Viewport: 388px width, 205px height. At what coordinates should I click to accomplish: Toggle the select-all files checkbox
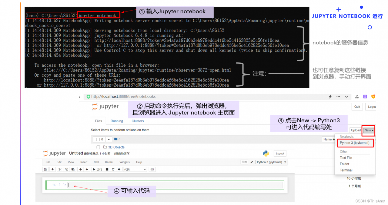pyautogui.click(x=98, y=139)
